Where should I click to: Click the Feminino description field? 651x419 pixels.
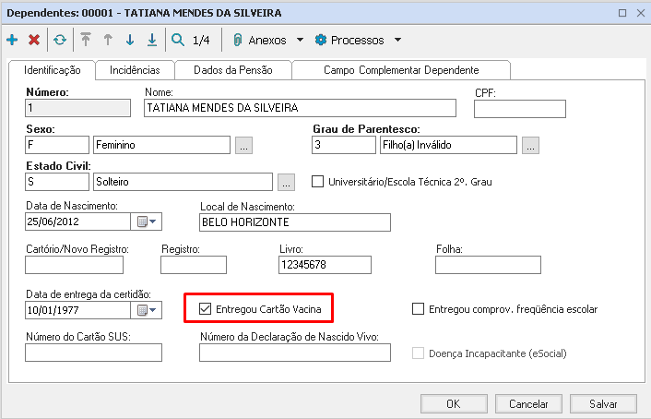[161, 145]
